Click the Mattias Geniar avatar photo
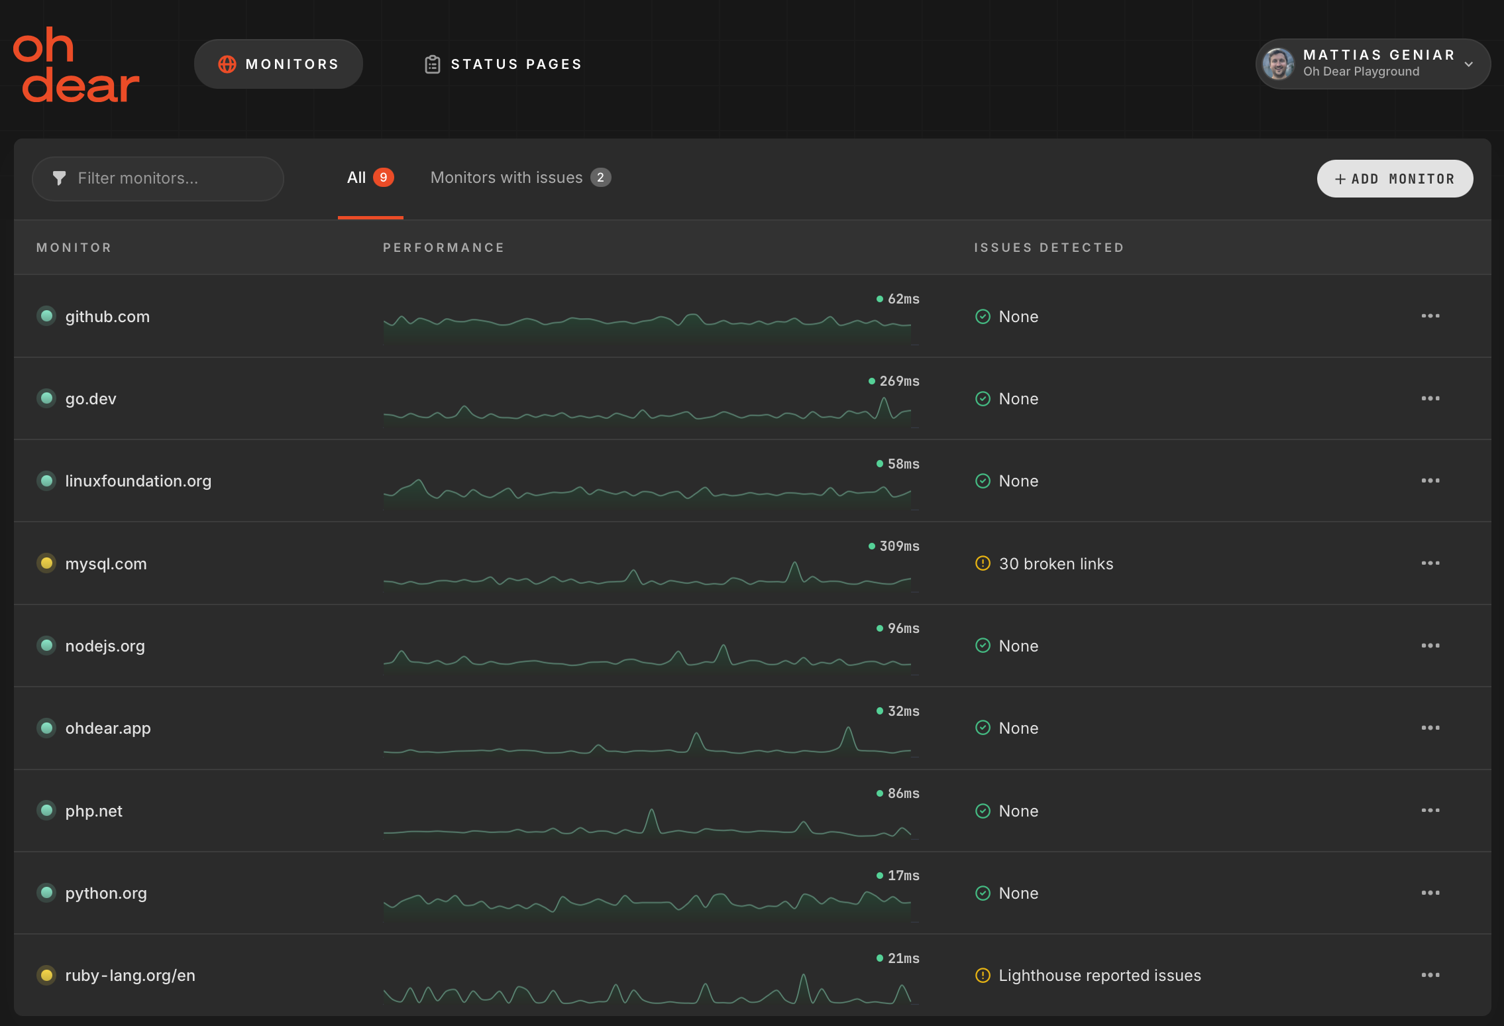1504x1026 pixels. 1278,64
